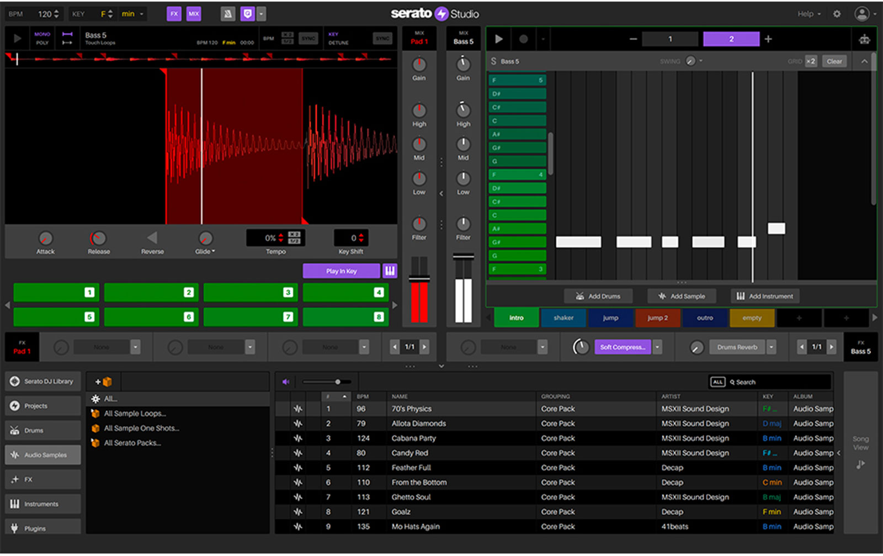Select the jump 2 scene
Screen dimensions: 883x556
click(657, 318)
